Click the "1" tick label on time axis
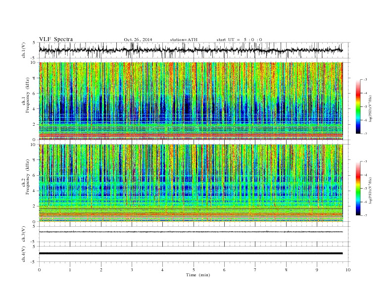The height and width of the screenshot is (303, 392). 70,270
